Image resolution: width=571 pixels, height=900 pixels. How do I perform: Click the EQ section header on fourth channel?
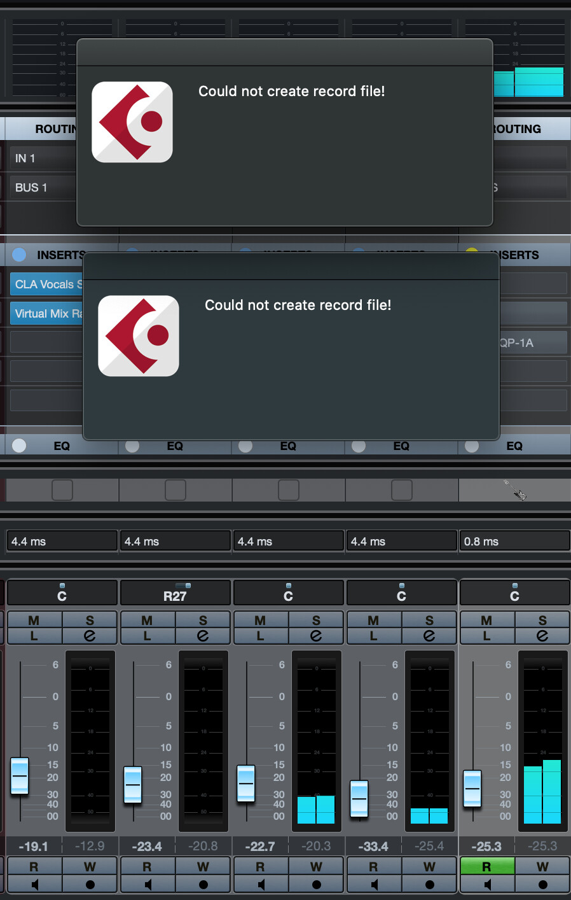[401, 446]
